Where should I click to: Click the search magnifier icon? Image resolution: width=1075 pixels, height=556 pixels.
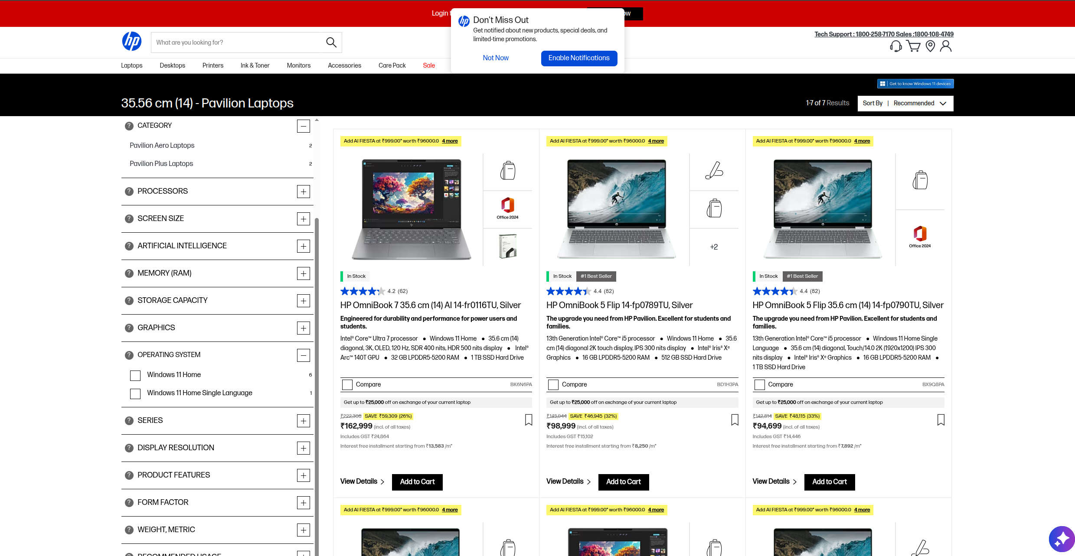331,42
